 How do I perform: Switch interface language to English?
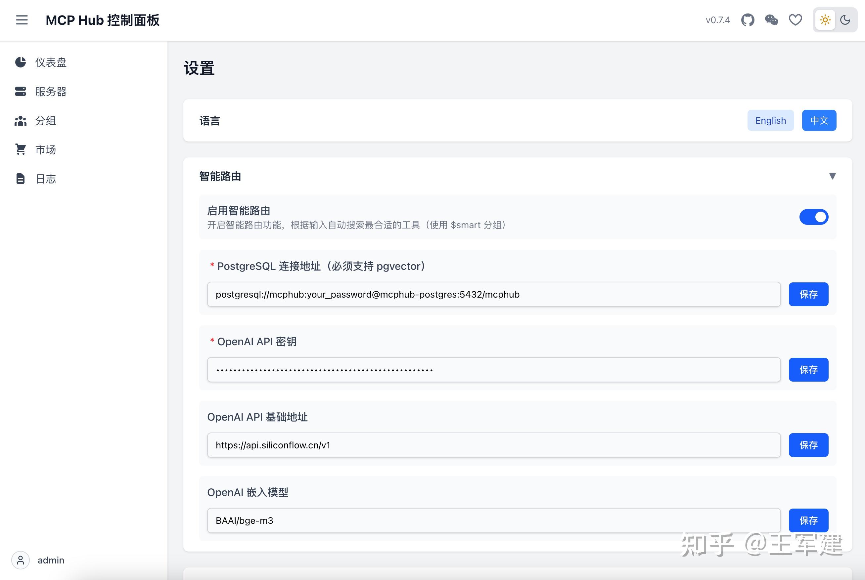pyautogui.click(x=771, y=120)
